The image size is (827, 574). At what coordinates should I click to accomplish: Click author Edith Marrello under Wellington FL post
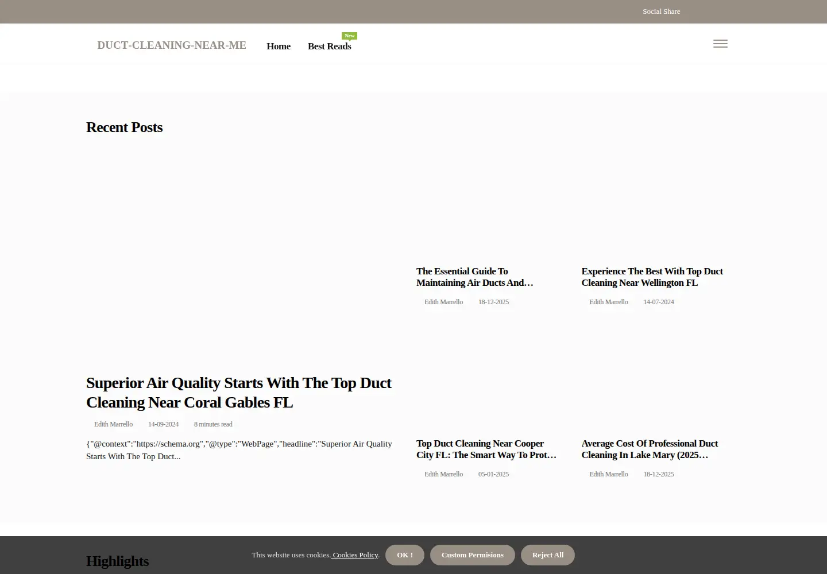[x=609, y=302]
